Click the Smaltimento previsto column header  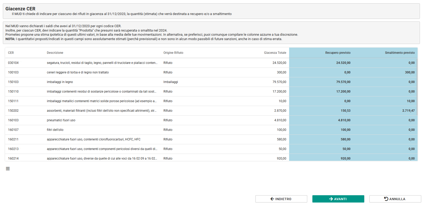[x=400, y=53]
